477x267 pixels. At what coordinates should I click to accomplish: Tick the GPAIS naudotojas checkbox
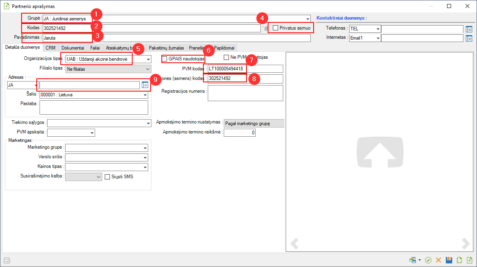point(165,59)
